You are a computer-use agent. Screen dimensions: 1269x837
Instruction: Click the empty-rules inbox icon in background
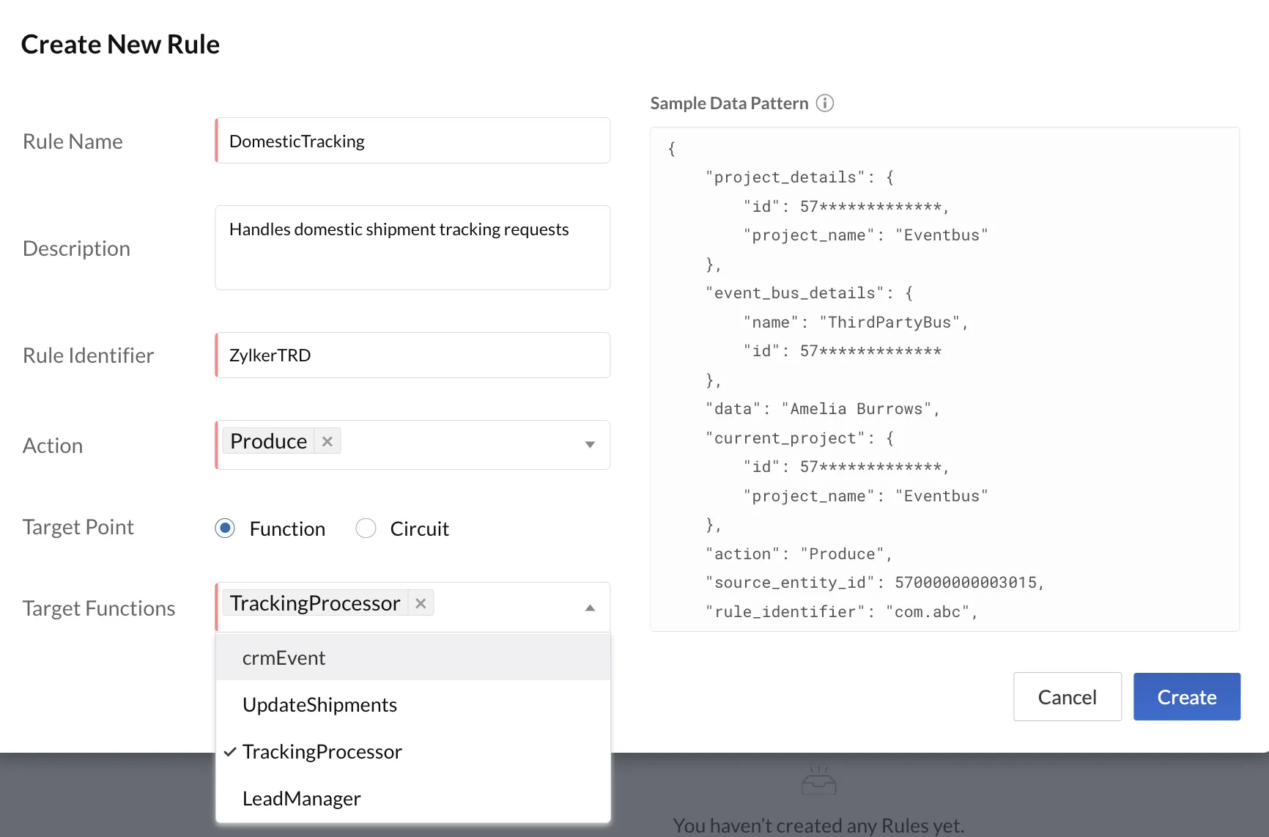tap(818, 781)
